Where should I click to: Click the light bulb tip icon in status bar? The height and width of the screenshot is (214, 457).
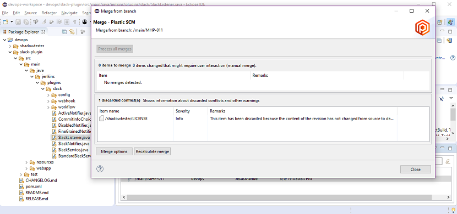[x=453, y=210]
